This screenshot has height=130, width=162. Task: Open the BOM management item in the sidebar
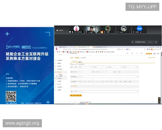point(59,78)
